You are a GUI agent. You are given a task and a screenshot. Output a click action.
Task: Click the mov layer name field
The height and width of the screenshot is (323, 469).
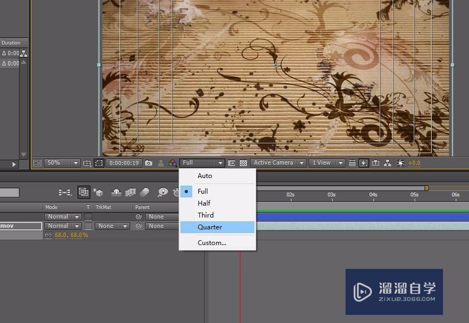click(x=21, y=226)
